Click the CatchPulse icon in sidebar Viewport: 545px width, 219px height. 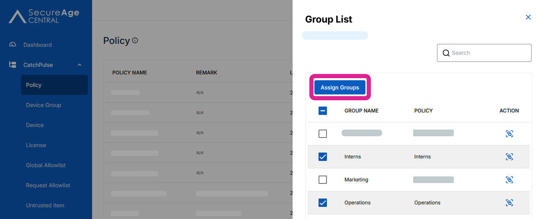coord(13,65)
